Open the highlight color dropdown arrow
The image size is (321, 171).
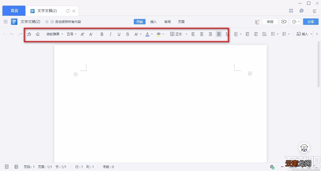point(163,34)
